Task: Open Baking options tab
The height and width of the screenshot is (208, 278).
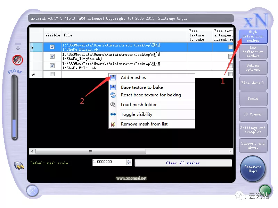Action: (x=253, y=67)
